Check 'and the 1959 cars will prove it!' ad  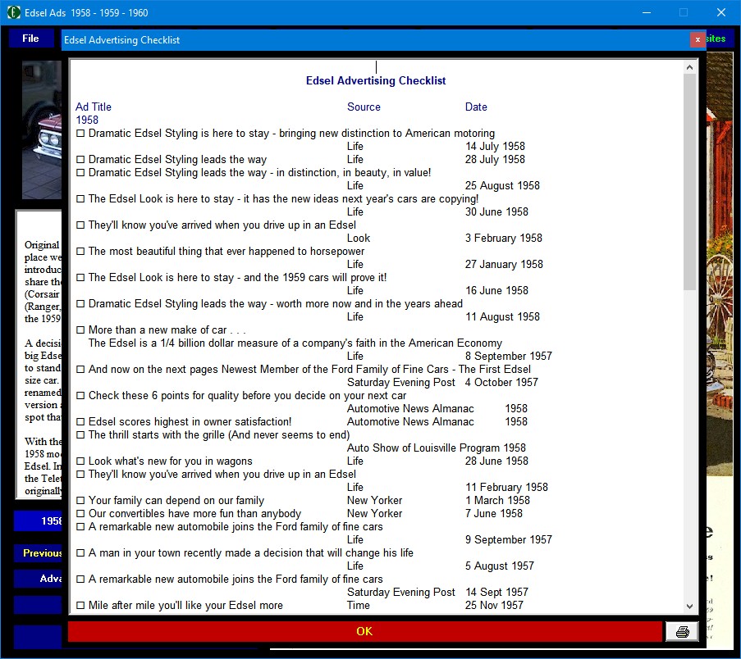[80, 278]
